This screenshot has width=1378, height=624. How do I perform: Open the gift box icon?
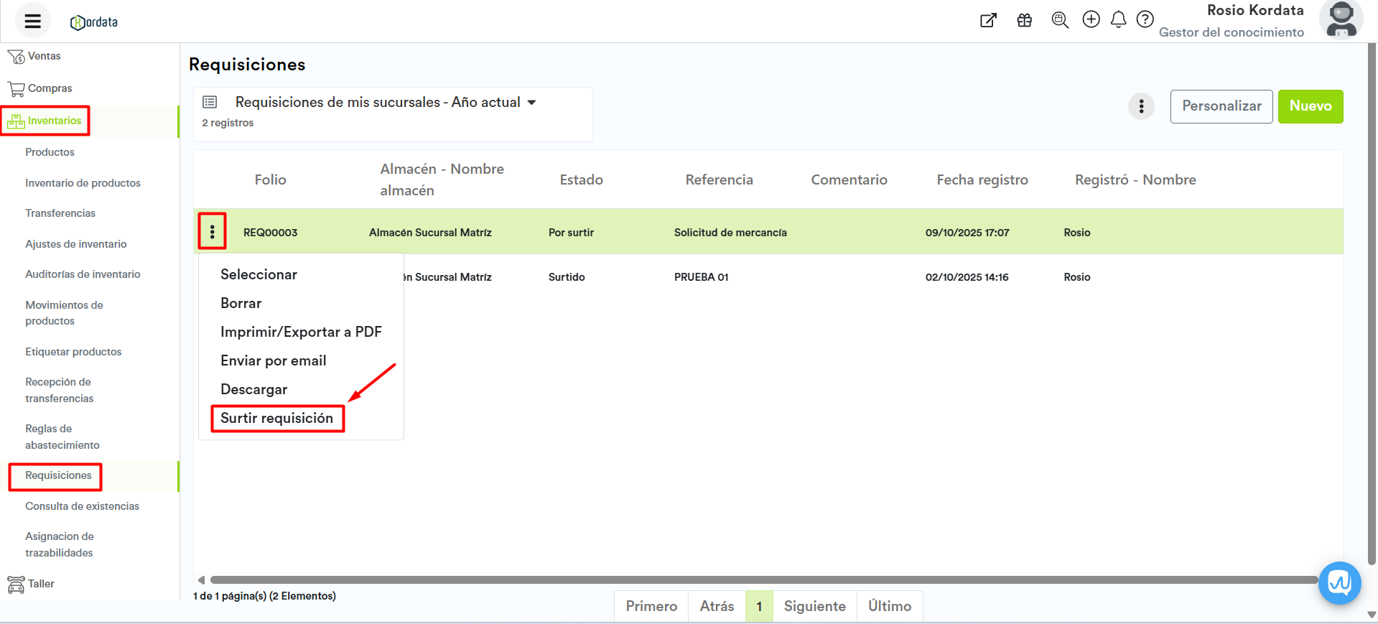pos(1024,20)
